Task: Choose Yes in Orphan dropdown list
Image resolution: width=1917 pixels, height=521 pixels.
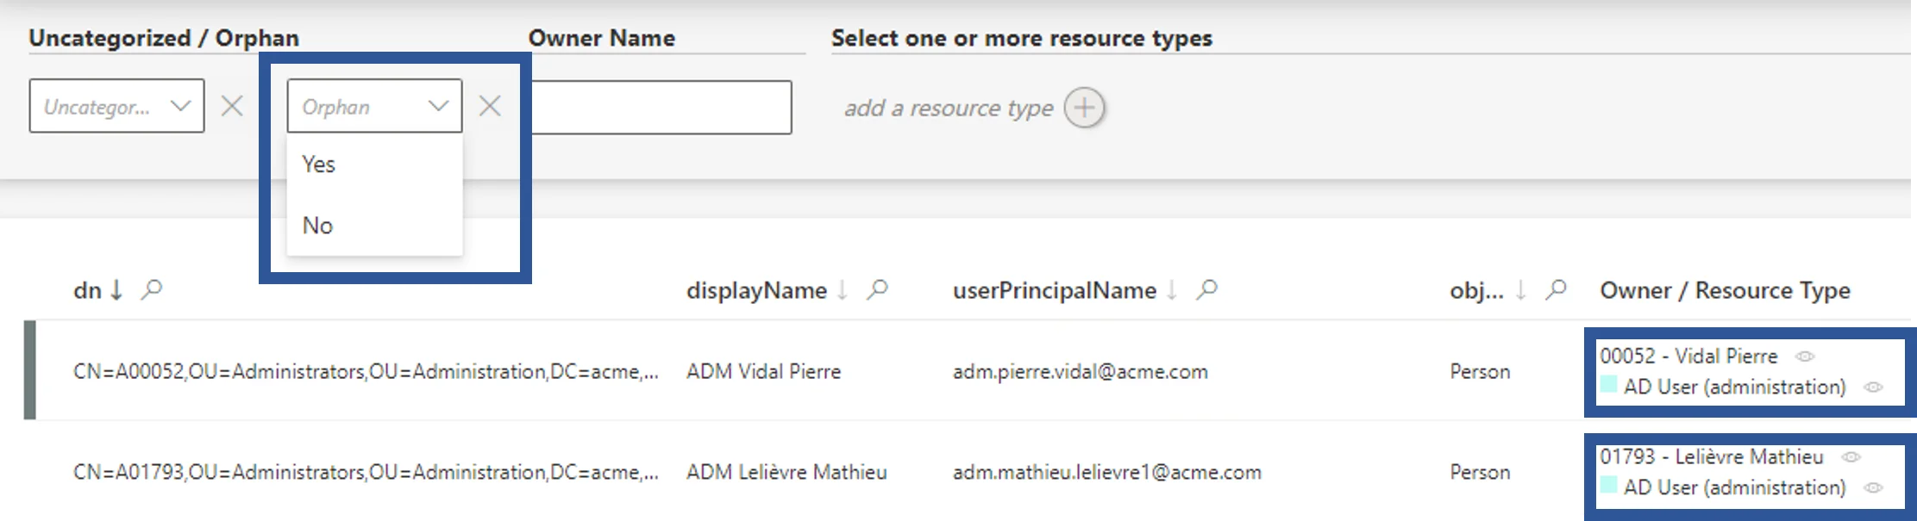Action: pos(374,164)
